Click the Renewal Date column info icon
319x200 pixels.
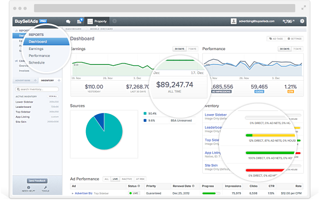click(x=193, y=186)
